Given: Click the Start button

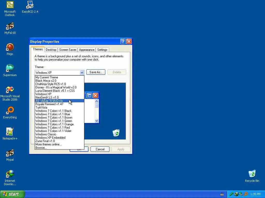Looking at the screenshot, I should [12, 194].
